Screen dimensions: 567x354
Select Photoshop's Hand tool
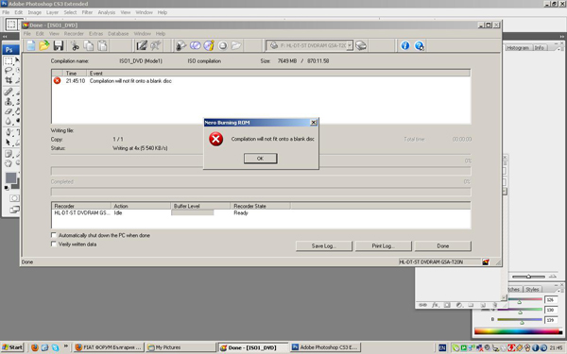tap(9, 164)
